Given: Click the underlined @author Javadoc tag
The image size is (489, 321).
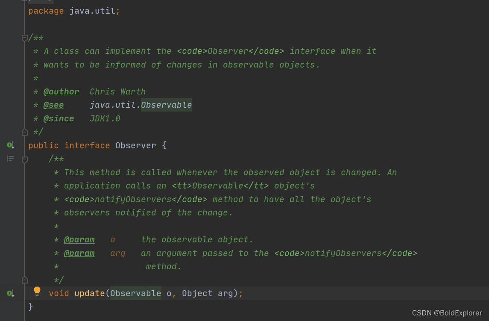Looking at the screenshot, I should 61,91.
